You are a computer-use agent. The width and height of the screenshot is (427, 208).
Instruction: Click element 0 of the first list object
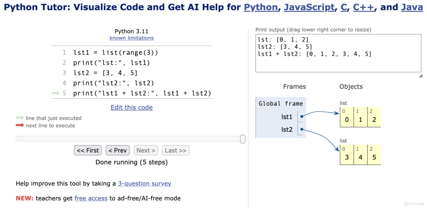346,117
